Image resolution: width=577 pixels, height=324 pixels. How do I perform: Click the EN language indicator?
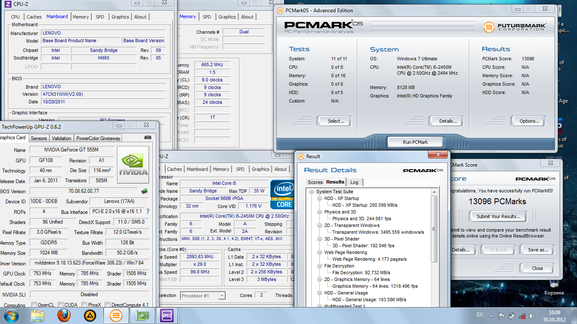pyautogui.click(x=479, y=315)
